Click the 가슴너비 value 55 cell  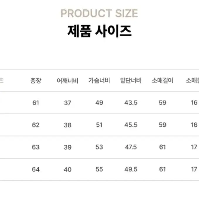(x=99, y=169)
